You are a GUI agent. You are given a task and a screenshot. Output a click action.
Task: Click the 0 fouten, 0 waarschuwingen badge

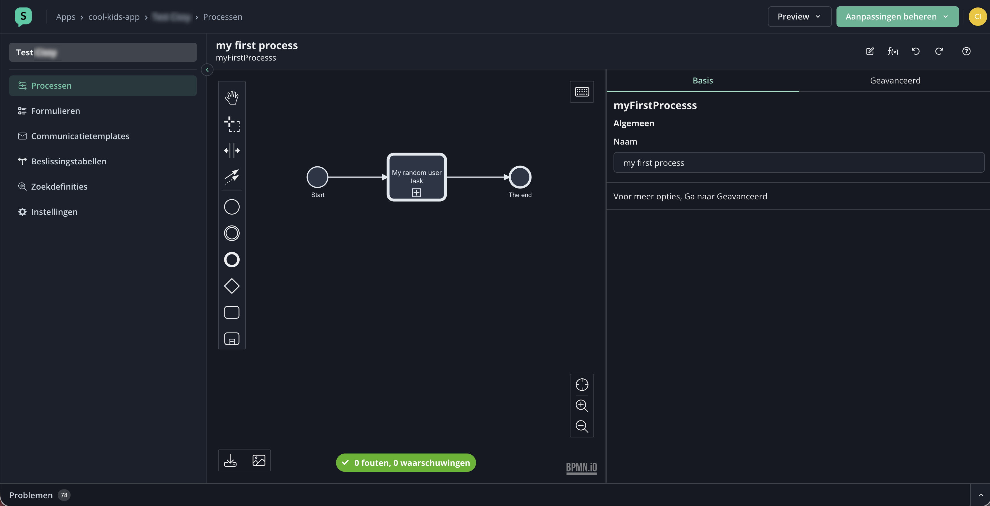tap(406, 463)
